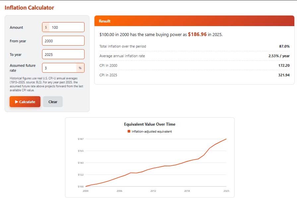Toggle the Inflation-adjusted equivalent legend swatch
Screen dimensions: 297x200
tap(129, 131)
